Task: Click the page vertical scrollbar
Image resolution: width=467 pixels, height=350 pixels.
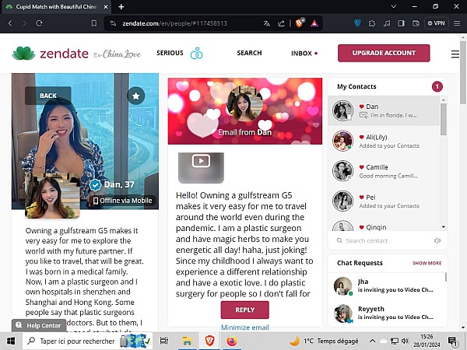Action: click(462, 72)
